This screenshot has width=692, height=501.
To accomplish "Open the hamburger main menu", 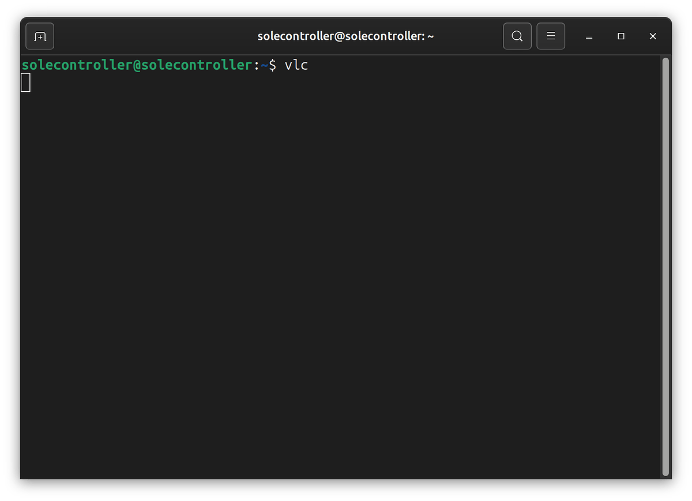I will click(x=551, y=36).
